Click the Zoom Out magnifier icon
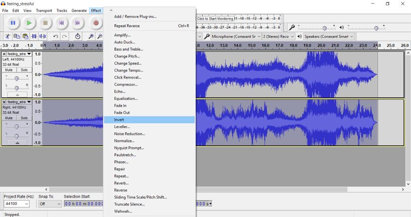This screenshot has width=411, height=217. [100, 36]
